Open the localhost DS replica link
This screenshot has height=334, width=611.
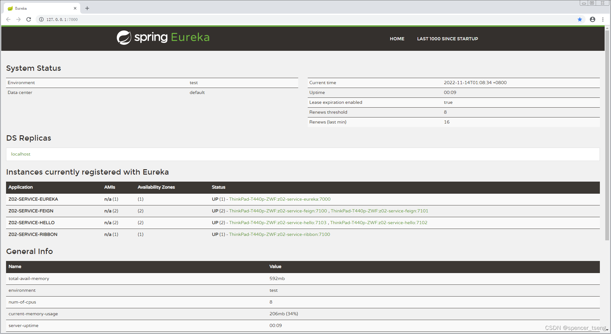point(20,154)
